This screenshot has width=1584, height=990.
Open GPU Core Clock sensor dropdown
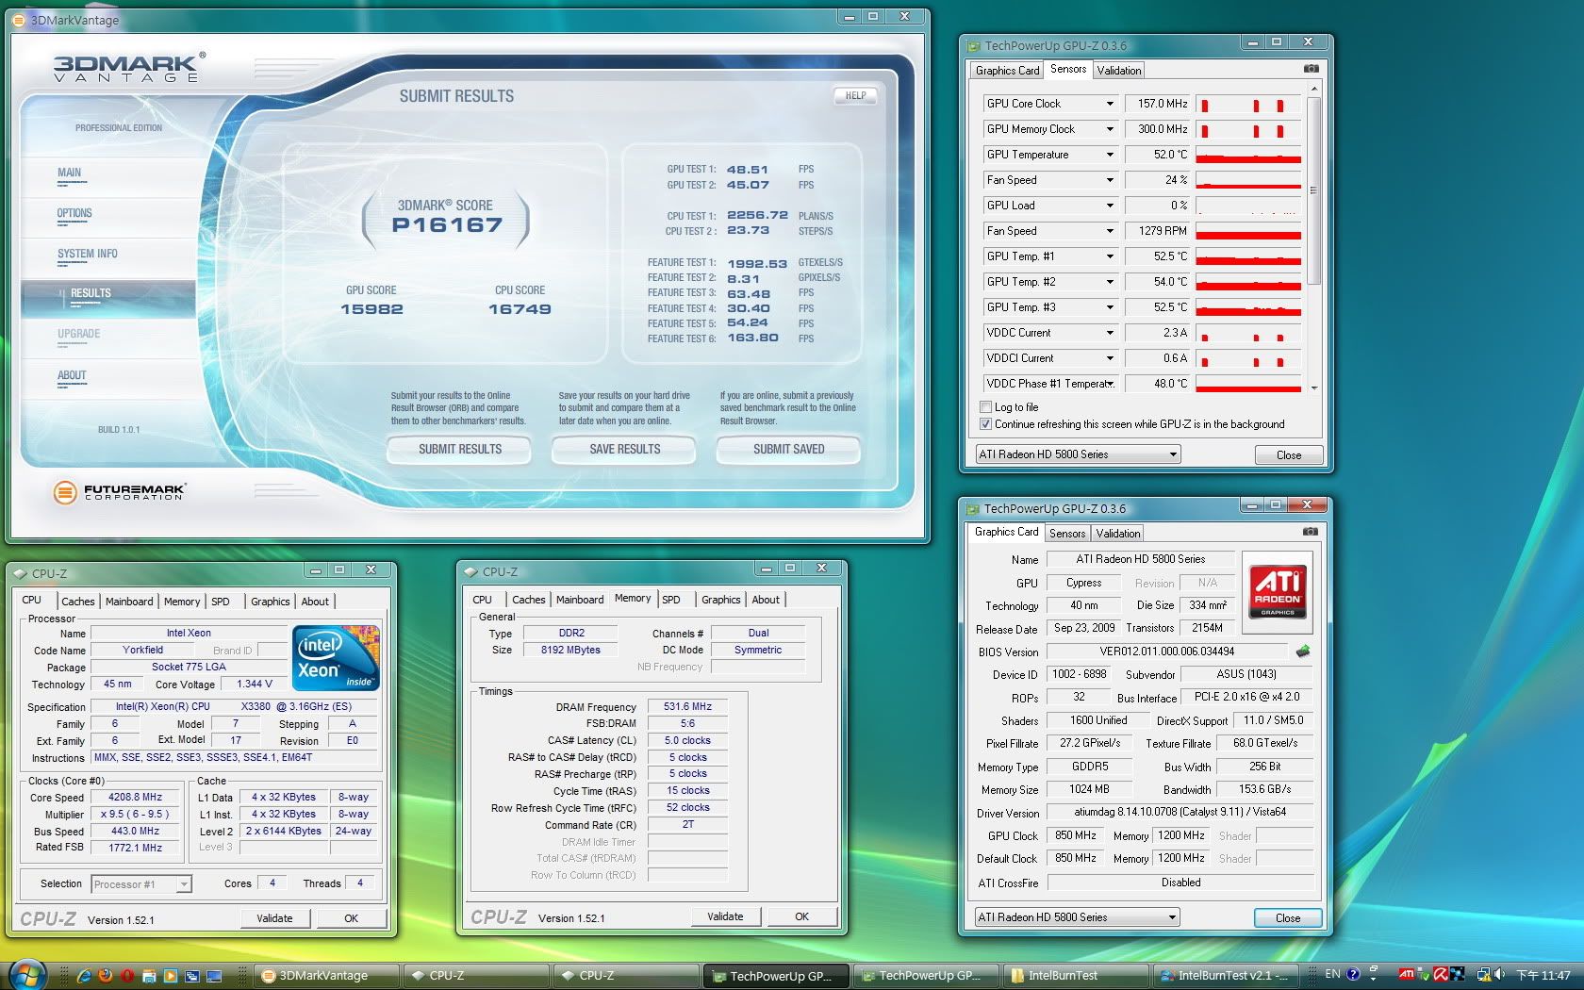point(1110,104)
